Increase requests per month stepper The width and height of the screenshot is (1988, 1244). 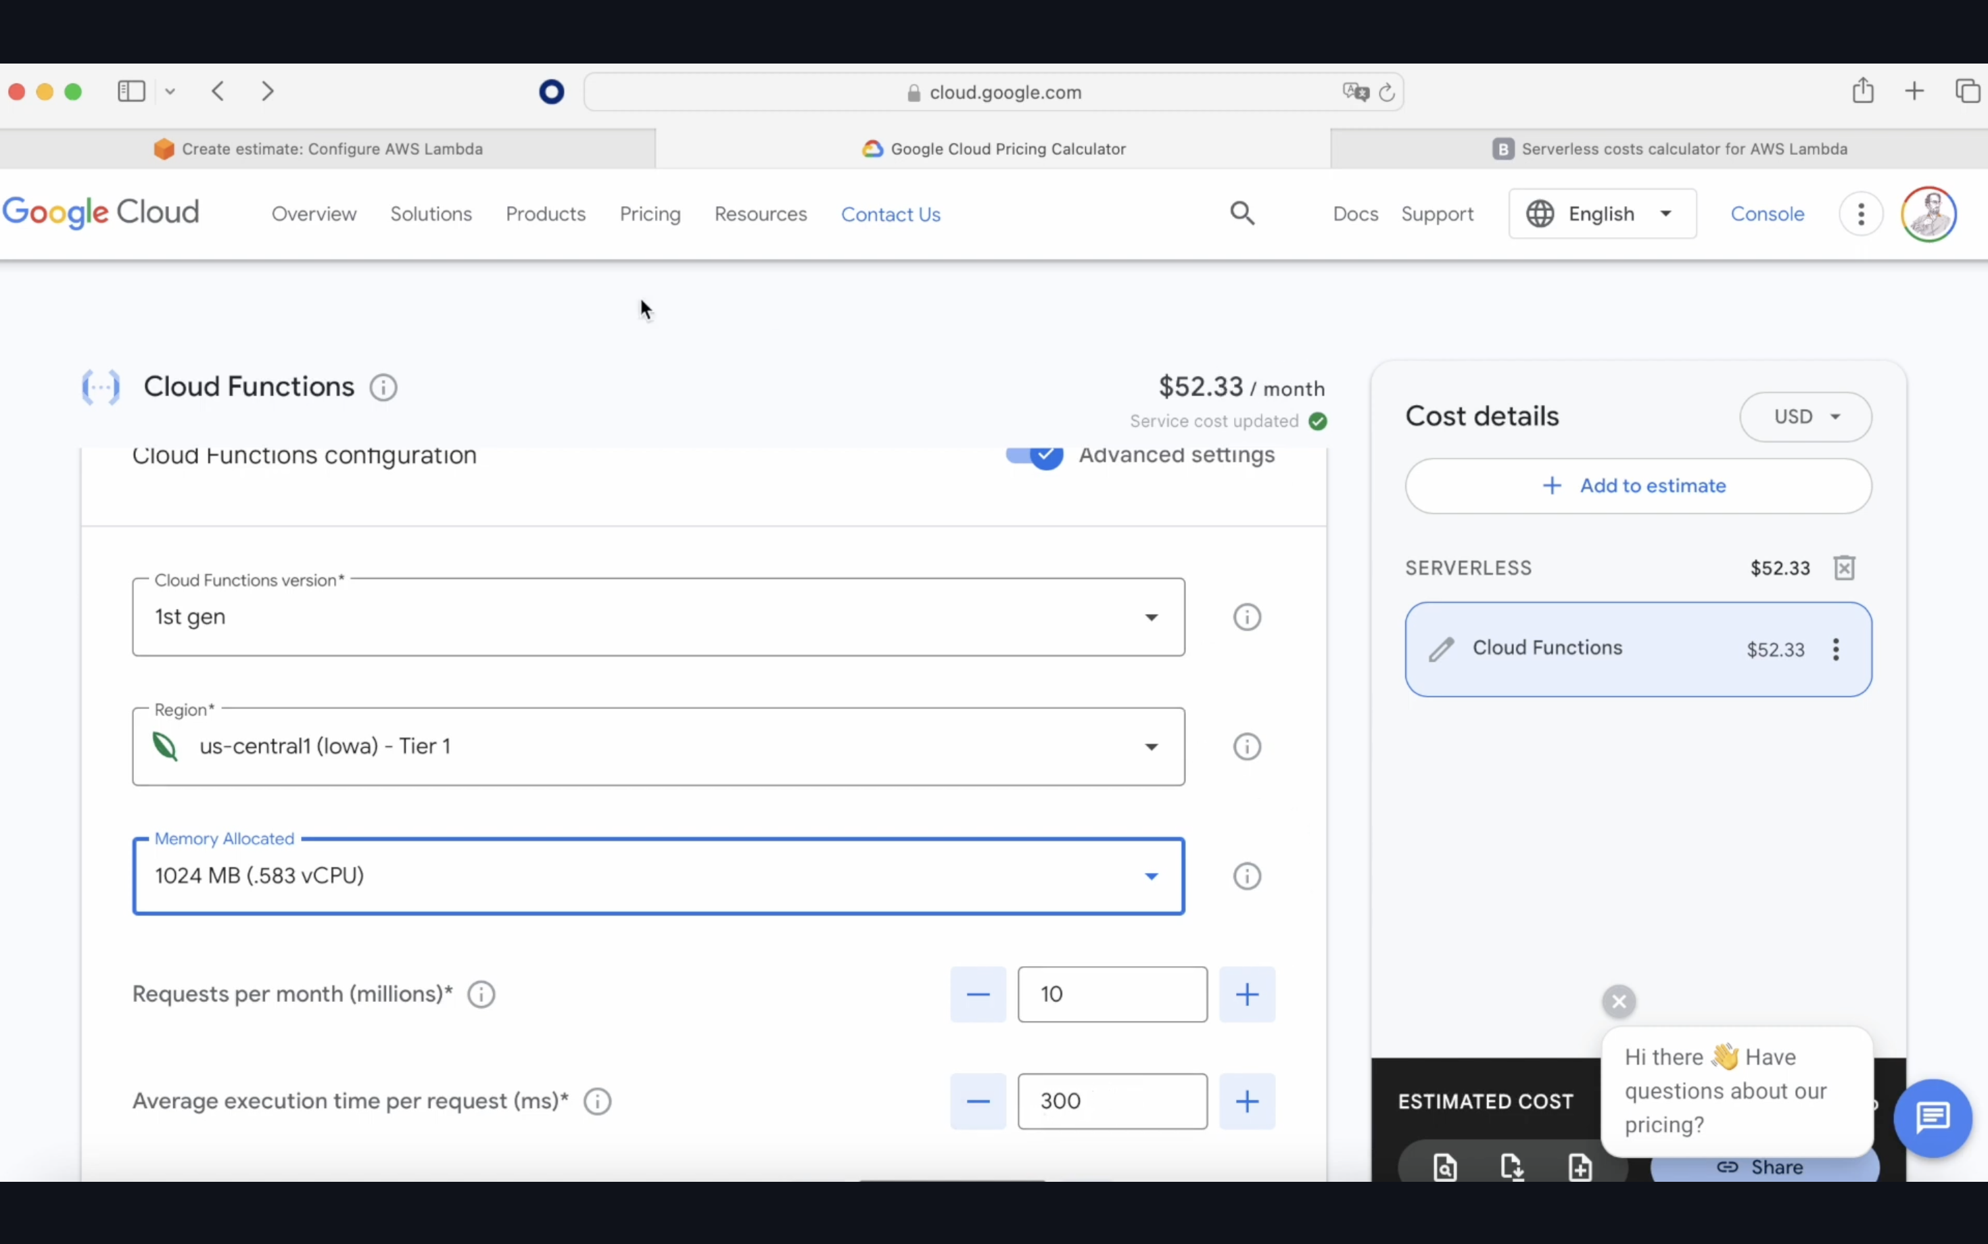click(1246, 993)
